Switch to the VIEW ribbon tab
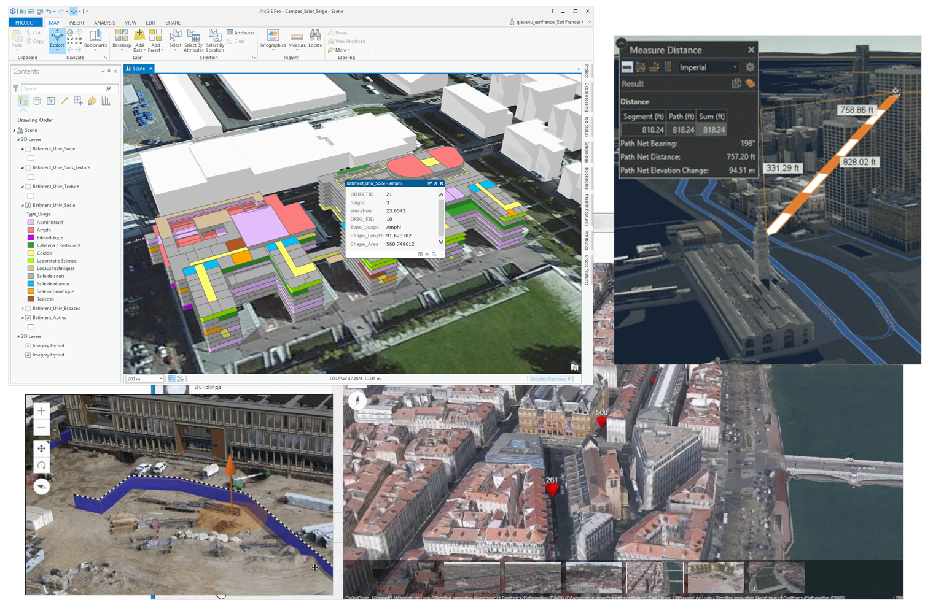925x600 pixels. click(x=131, y=23)
